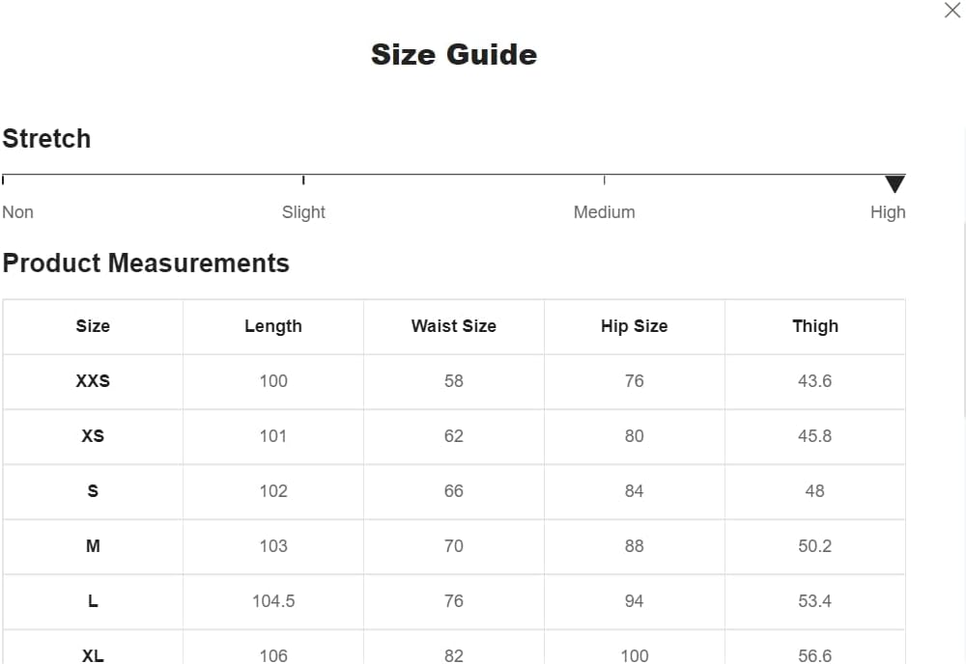The image size is (966, 664).
Task: Click the 50.2 thigh value cell
Action: point(815,546)
